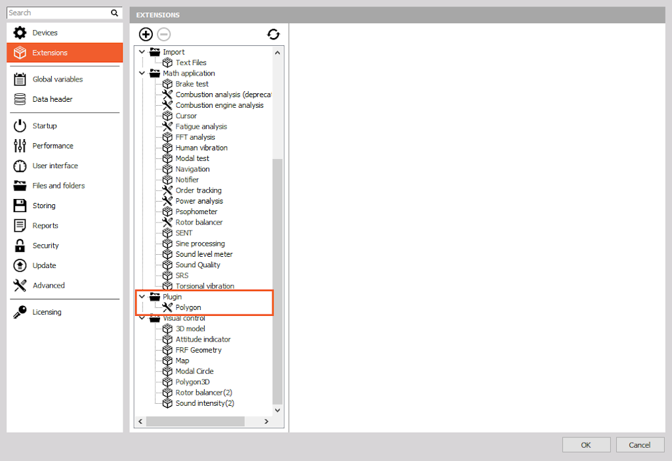Viewport: 672px width, 461px height.
Task: Open the Licensing page
Action: click(65, 312)
